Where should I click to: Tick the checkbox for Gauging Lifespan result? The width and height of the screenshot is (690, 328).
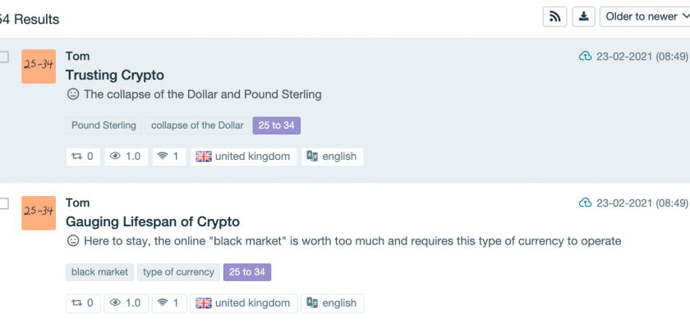click(x=4, y=203)
